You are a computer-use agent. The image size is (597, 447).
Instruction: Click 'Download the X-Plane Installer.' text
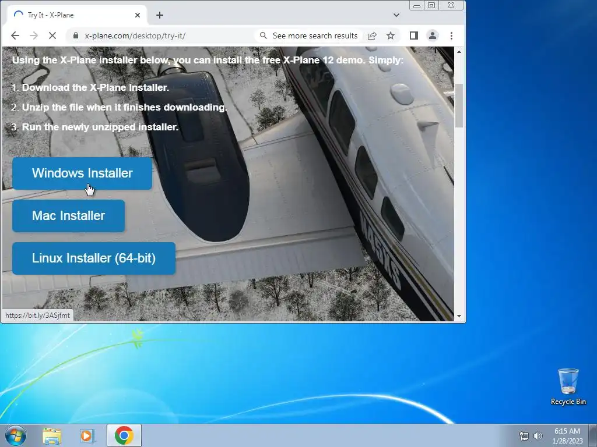[95, 87]
